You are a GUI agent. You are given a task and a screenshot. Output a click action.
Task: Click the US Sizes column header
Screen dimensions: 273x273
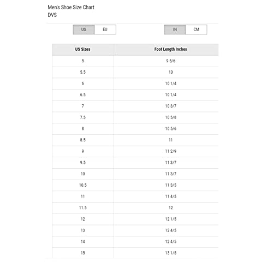pos(83,49)
